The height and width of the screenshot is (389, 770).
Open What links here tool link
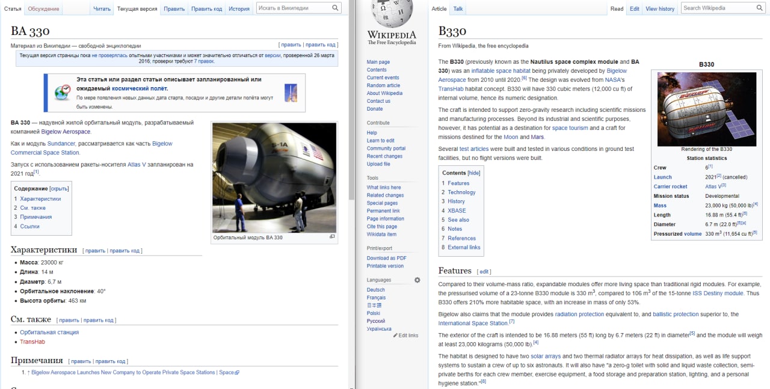[x=384, y=188]
